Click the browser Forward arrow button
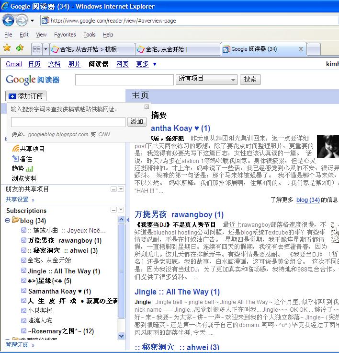This screenshot has width=339, height=353. [22, 21]
